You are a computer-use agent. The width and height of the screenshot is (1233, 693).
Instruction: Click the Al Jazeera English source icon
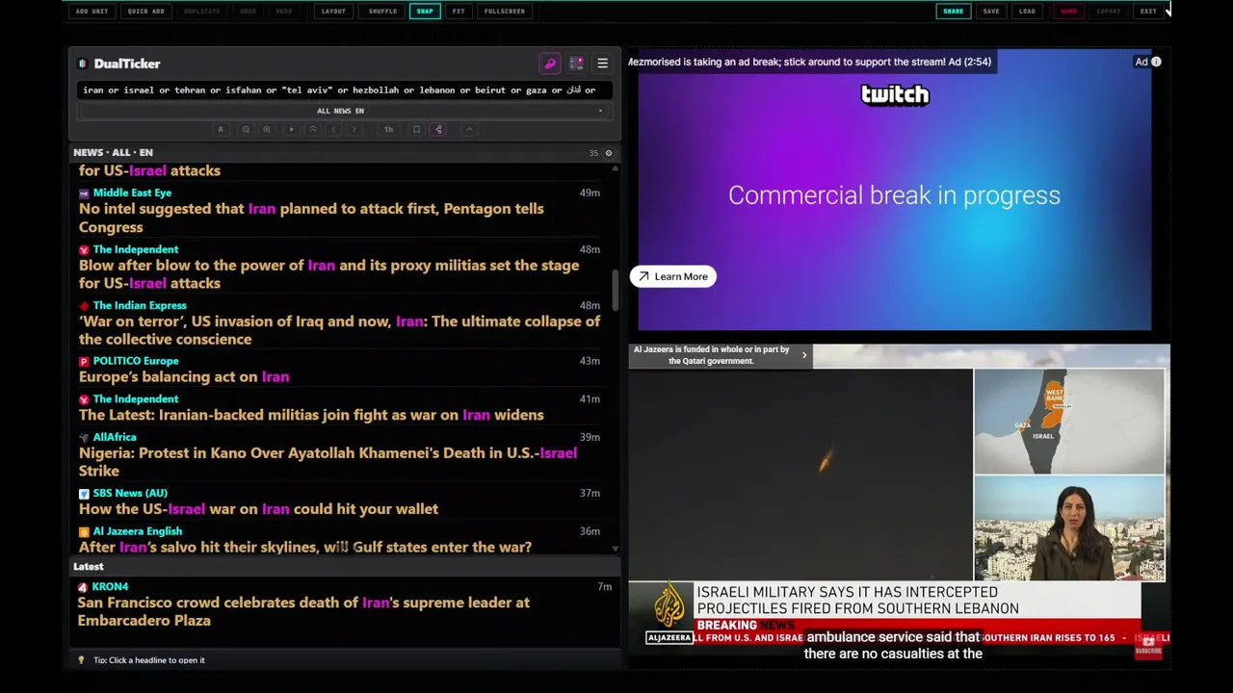tap(84, 531)
